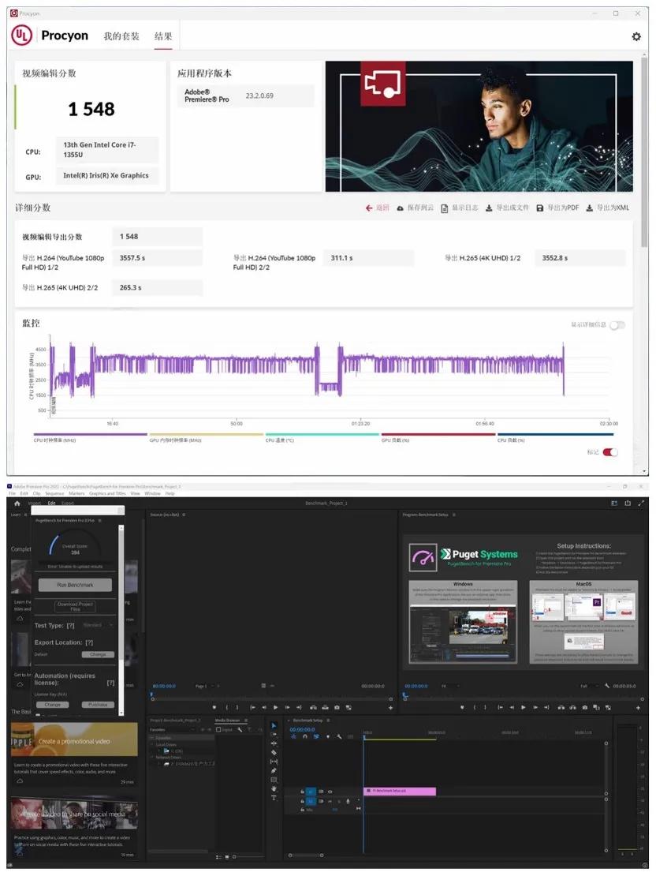
Task: Click the Run Benchmark button in PugetBench panel
Action: [x=75, y=585]
